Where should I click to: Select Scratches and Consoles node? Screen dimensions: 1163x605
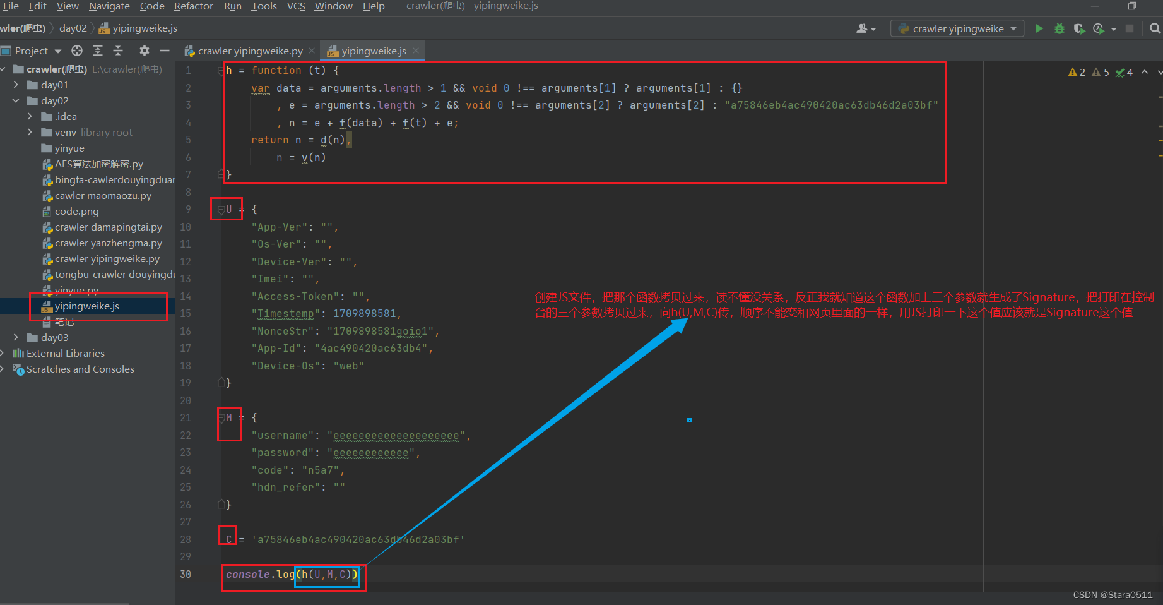80,369
